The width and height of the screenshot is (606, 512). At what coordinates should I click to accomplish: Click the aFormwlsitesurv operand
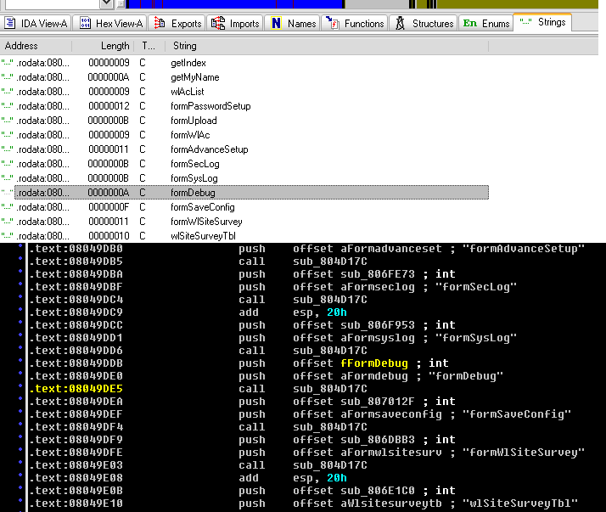point(390,453)
